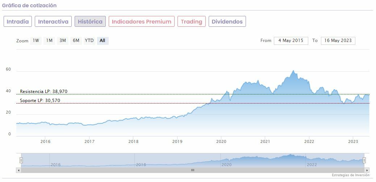This screenshot has height=182, width=376.
Task: Open the Histórica chart tab
Action: coord(90,21)
